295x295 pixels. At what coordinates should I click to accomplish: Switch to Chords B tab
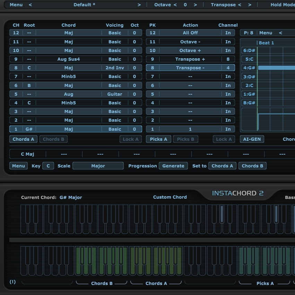pyautogui.click(x=53, y=139)
